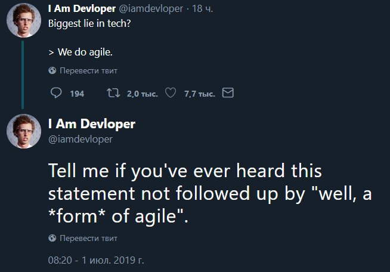The image size is (390, 272).
Task: Open the '18 ч.' timestamp link
Action: (x=203, y=9)
